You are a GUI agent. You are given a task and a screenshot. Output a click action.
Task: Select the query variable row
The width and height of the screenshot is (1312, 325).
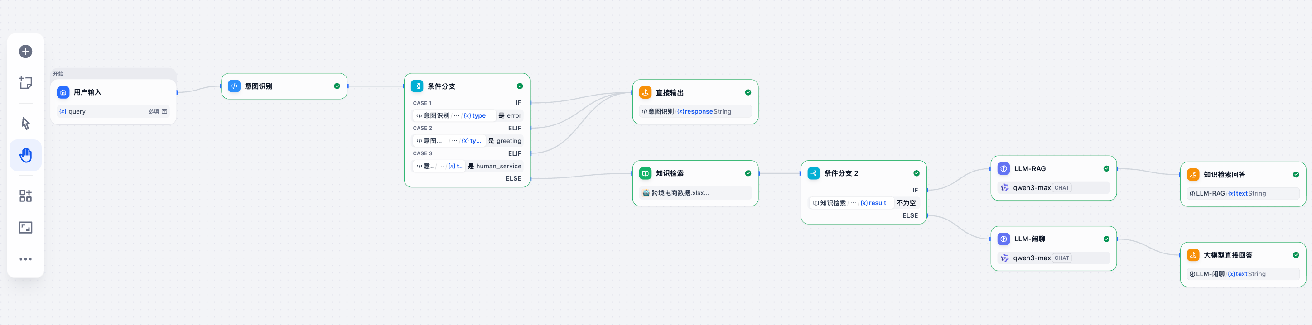113,111
